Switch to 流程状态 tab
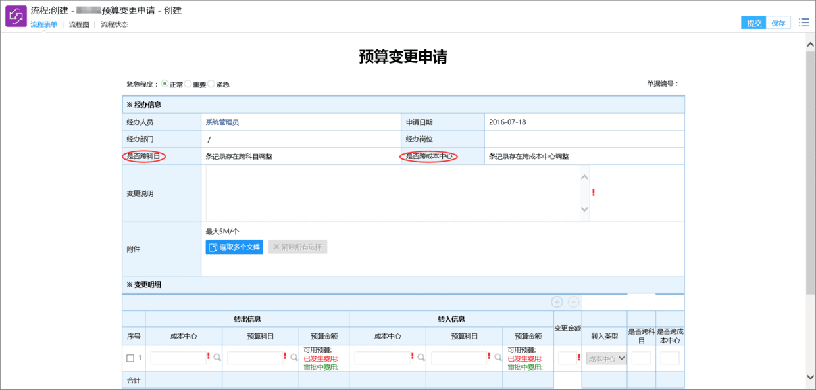 (x=115, y=24)
